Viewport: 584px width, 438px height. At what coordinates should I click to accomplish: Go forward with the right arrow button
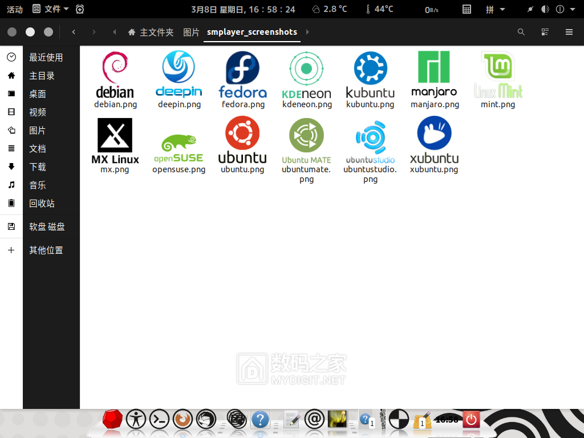coord(94,32)
